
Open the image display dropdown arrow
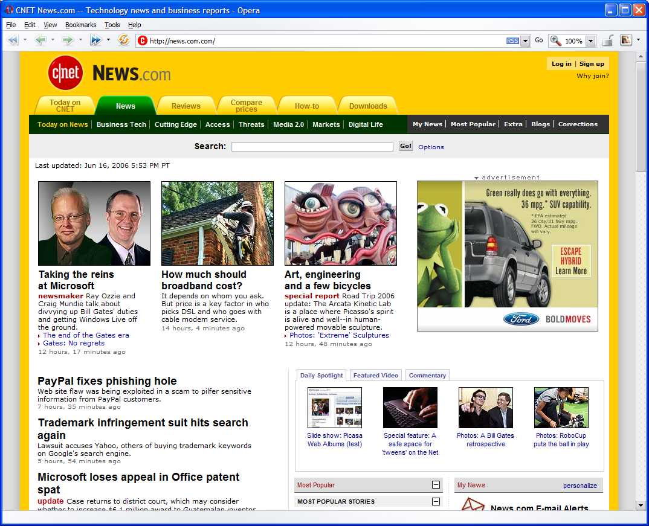(x=638, y=40)
